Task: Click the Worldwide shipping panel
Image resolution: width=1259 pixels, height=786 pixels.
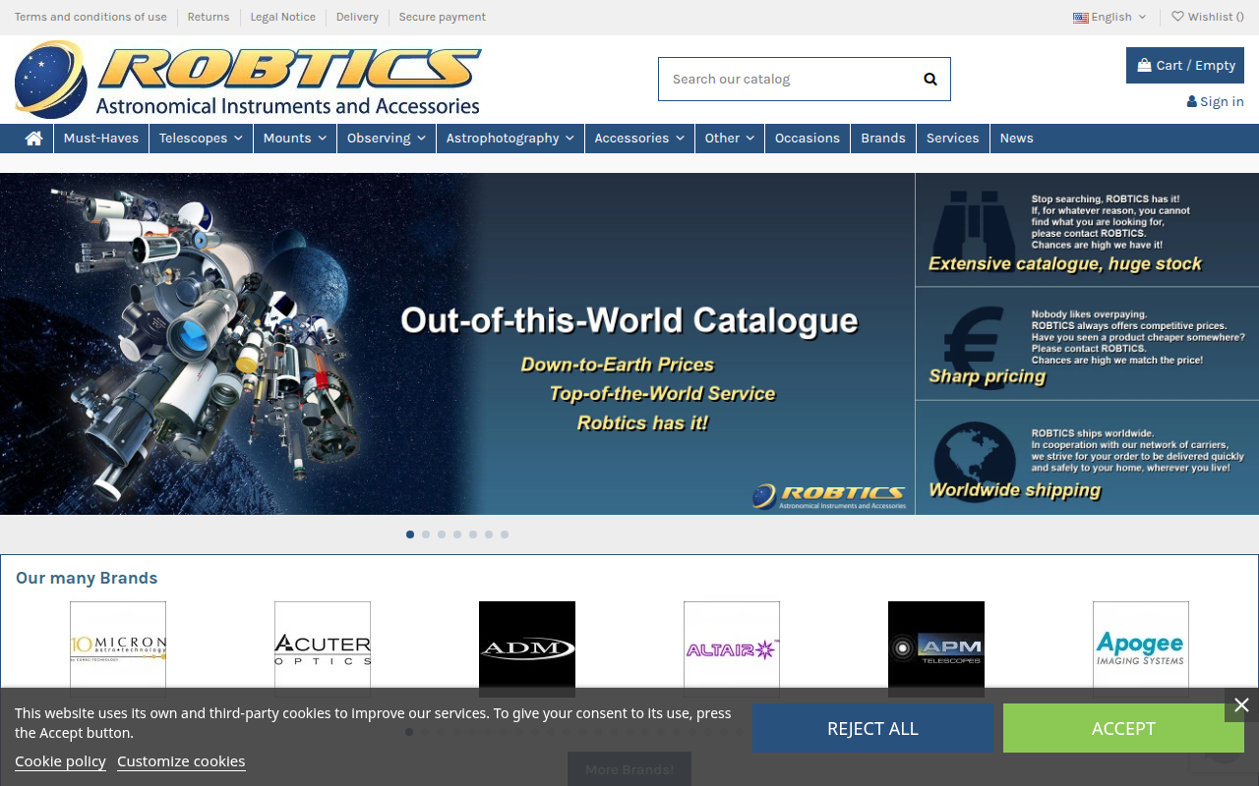Action: pyautogui.click(x=1087, y=458)
